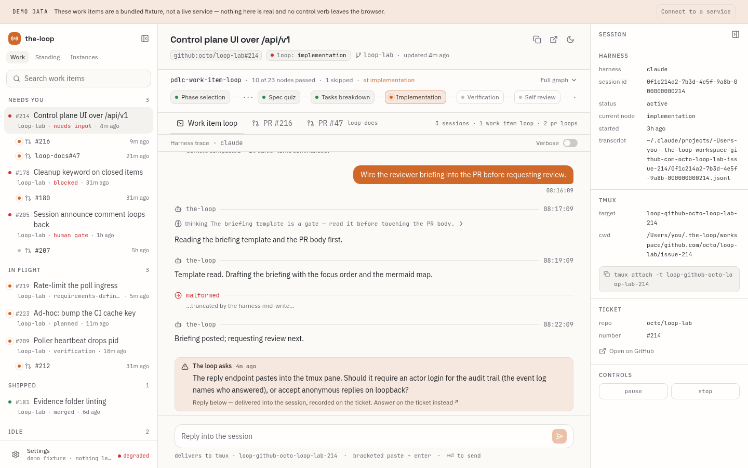Open the PR #216 tab
The image size is (748, 468).
click(272, 123)
